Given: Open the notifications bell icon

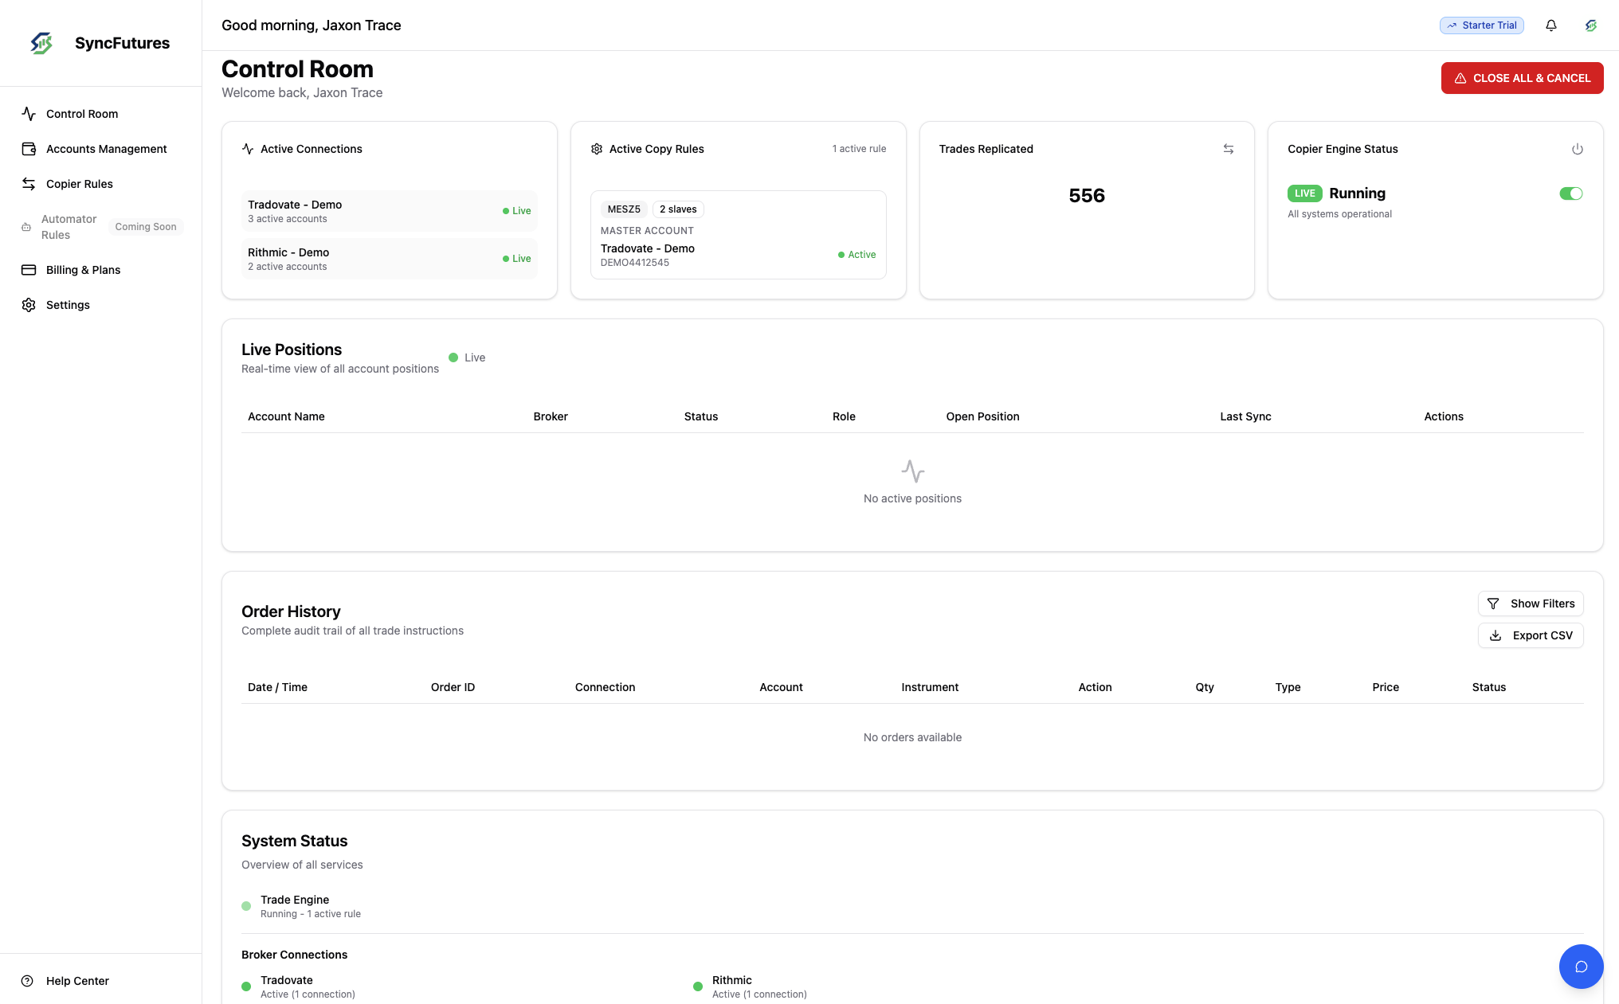Looking at the screenshot, I should click(1550, 25).
